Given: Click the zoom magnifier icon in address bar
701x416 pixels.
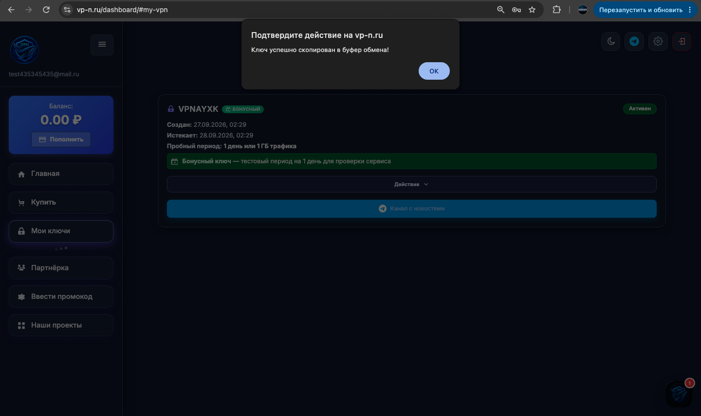Looking at the screenshot, I should [x=500, y=10].
